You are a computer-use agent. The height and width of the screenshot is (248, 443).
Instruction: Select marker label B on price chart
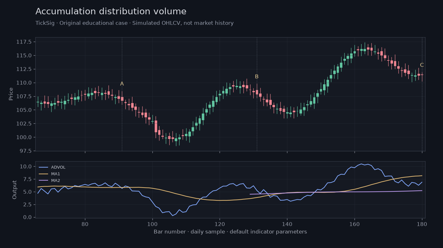tap(257, 77)
